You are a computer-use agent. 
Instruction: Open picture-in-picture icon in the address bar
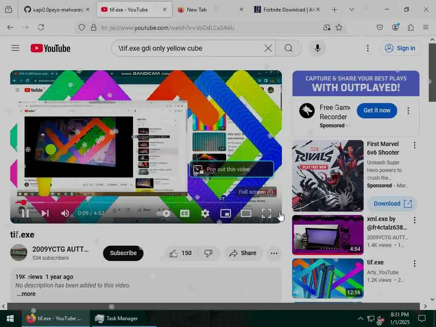pos(327,27)
